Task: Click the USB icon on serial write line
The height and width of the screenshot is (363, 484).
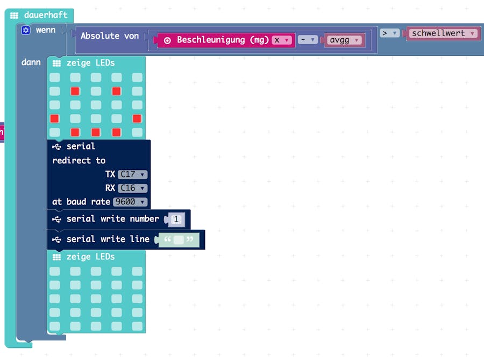Action: (x=57, y=239)
